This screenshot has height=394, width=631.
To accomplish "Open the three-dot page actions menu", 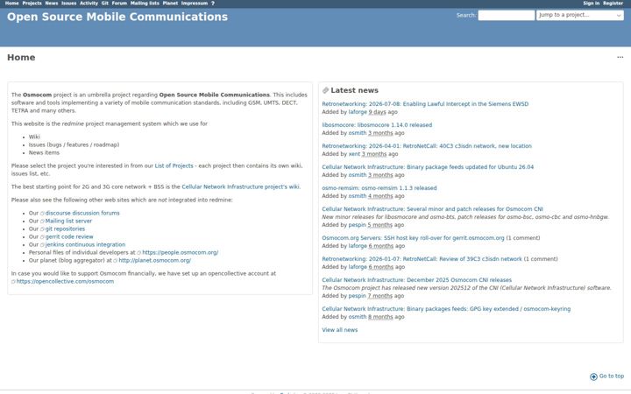I will (620, 57).
